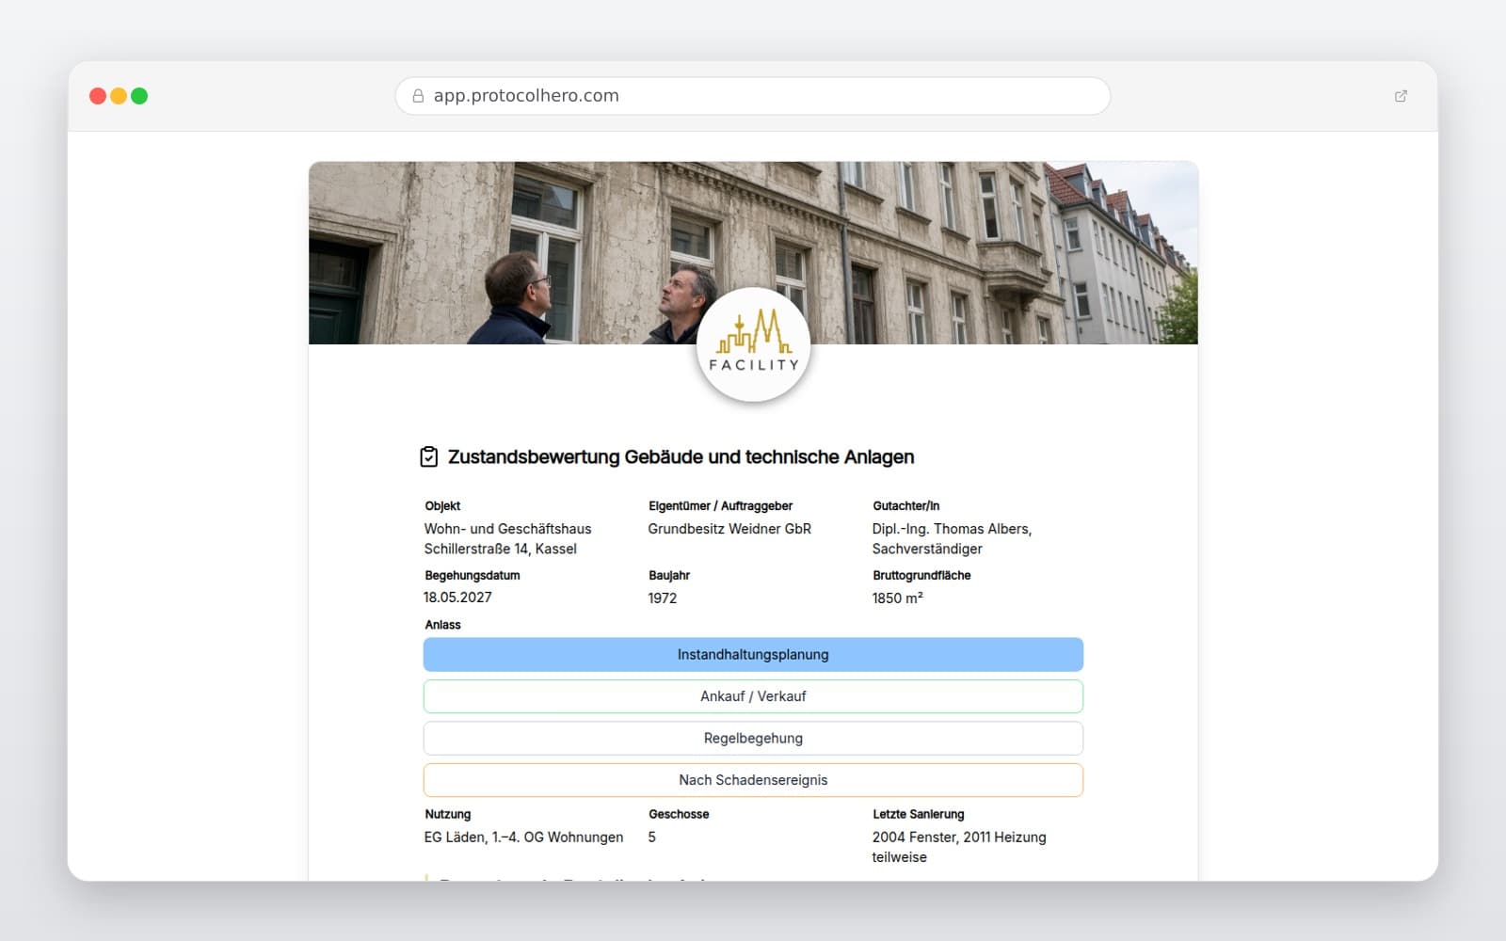Click the clipboard check icon beside the title
1506x941 pixels.
429,457
